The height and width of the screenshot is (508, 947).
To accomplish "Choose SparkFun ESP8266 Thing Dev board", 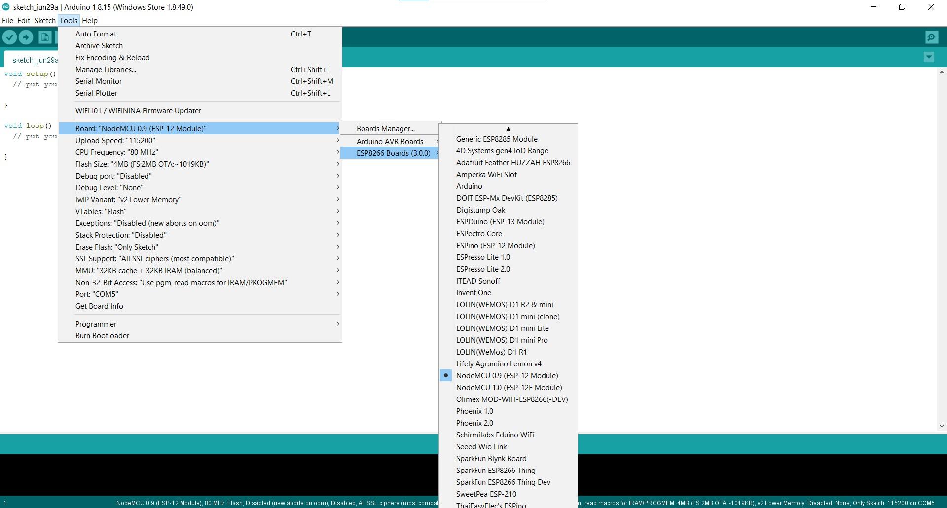I will point(508,482).
